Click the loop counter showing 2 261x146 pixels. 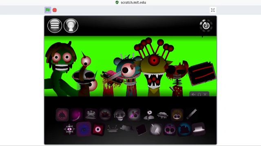[206, 26]
